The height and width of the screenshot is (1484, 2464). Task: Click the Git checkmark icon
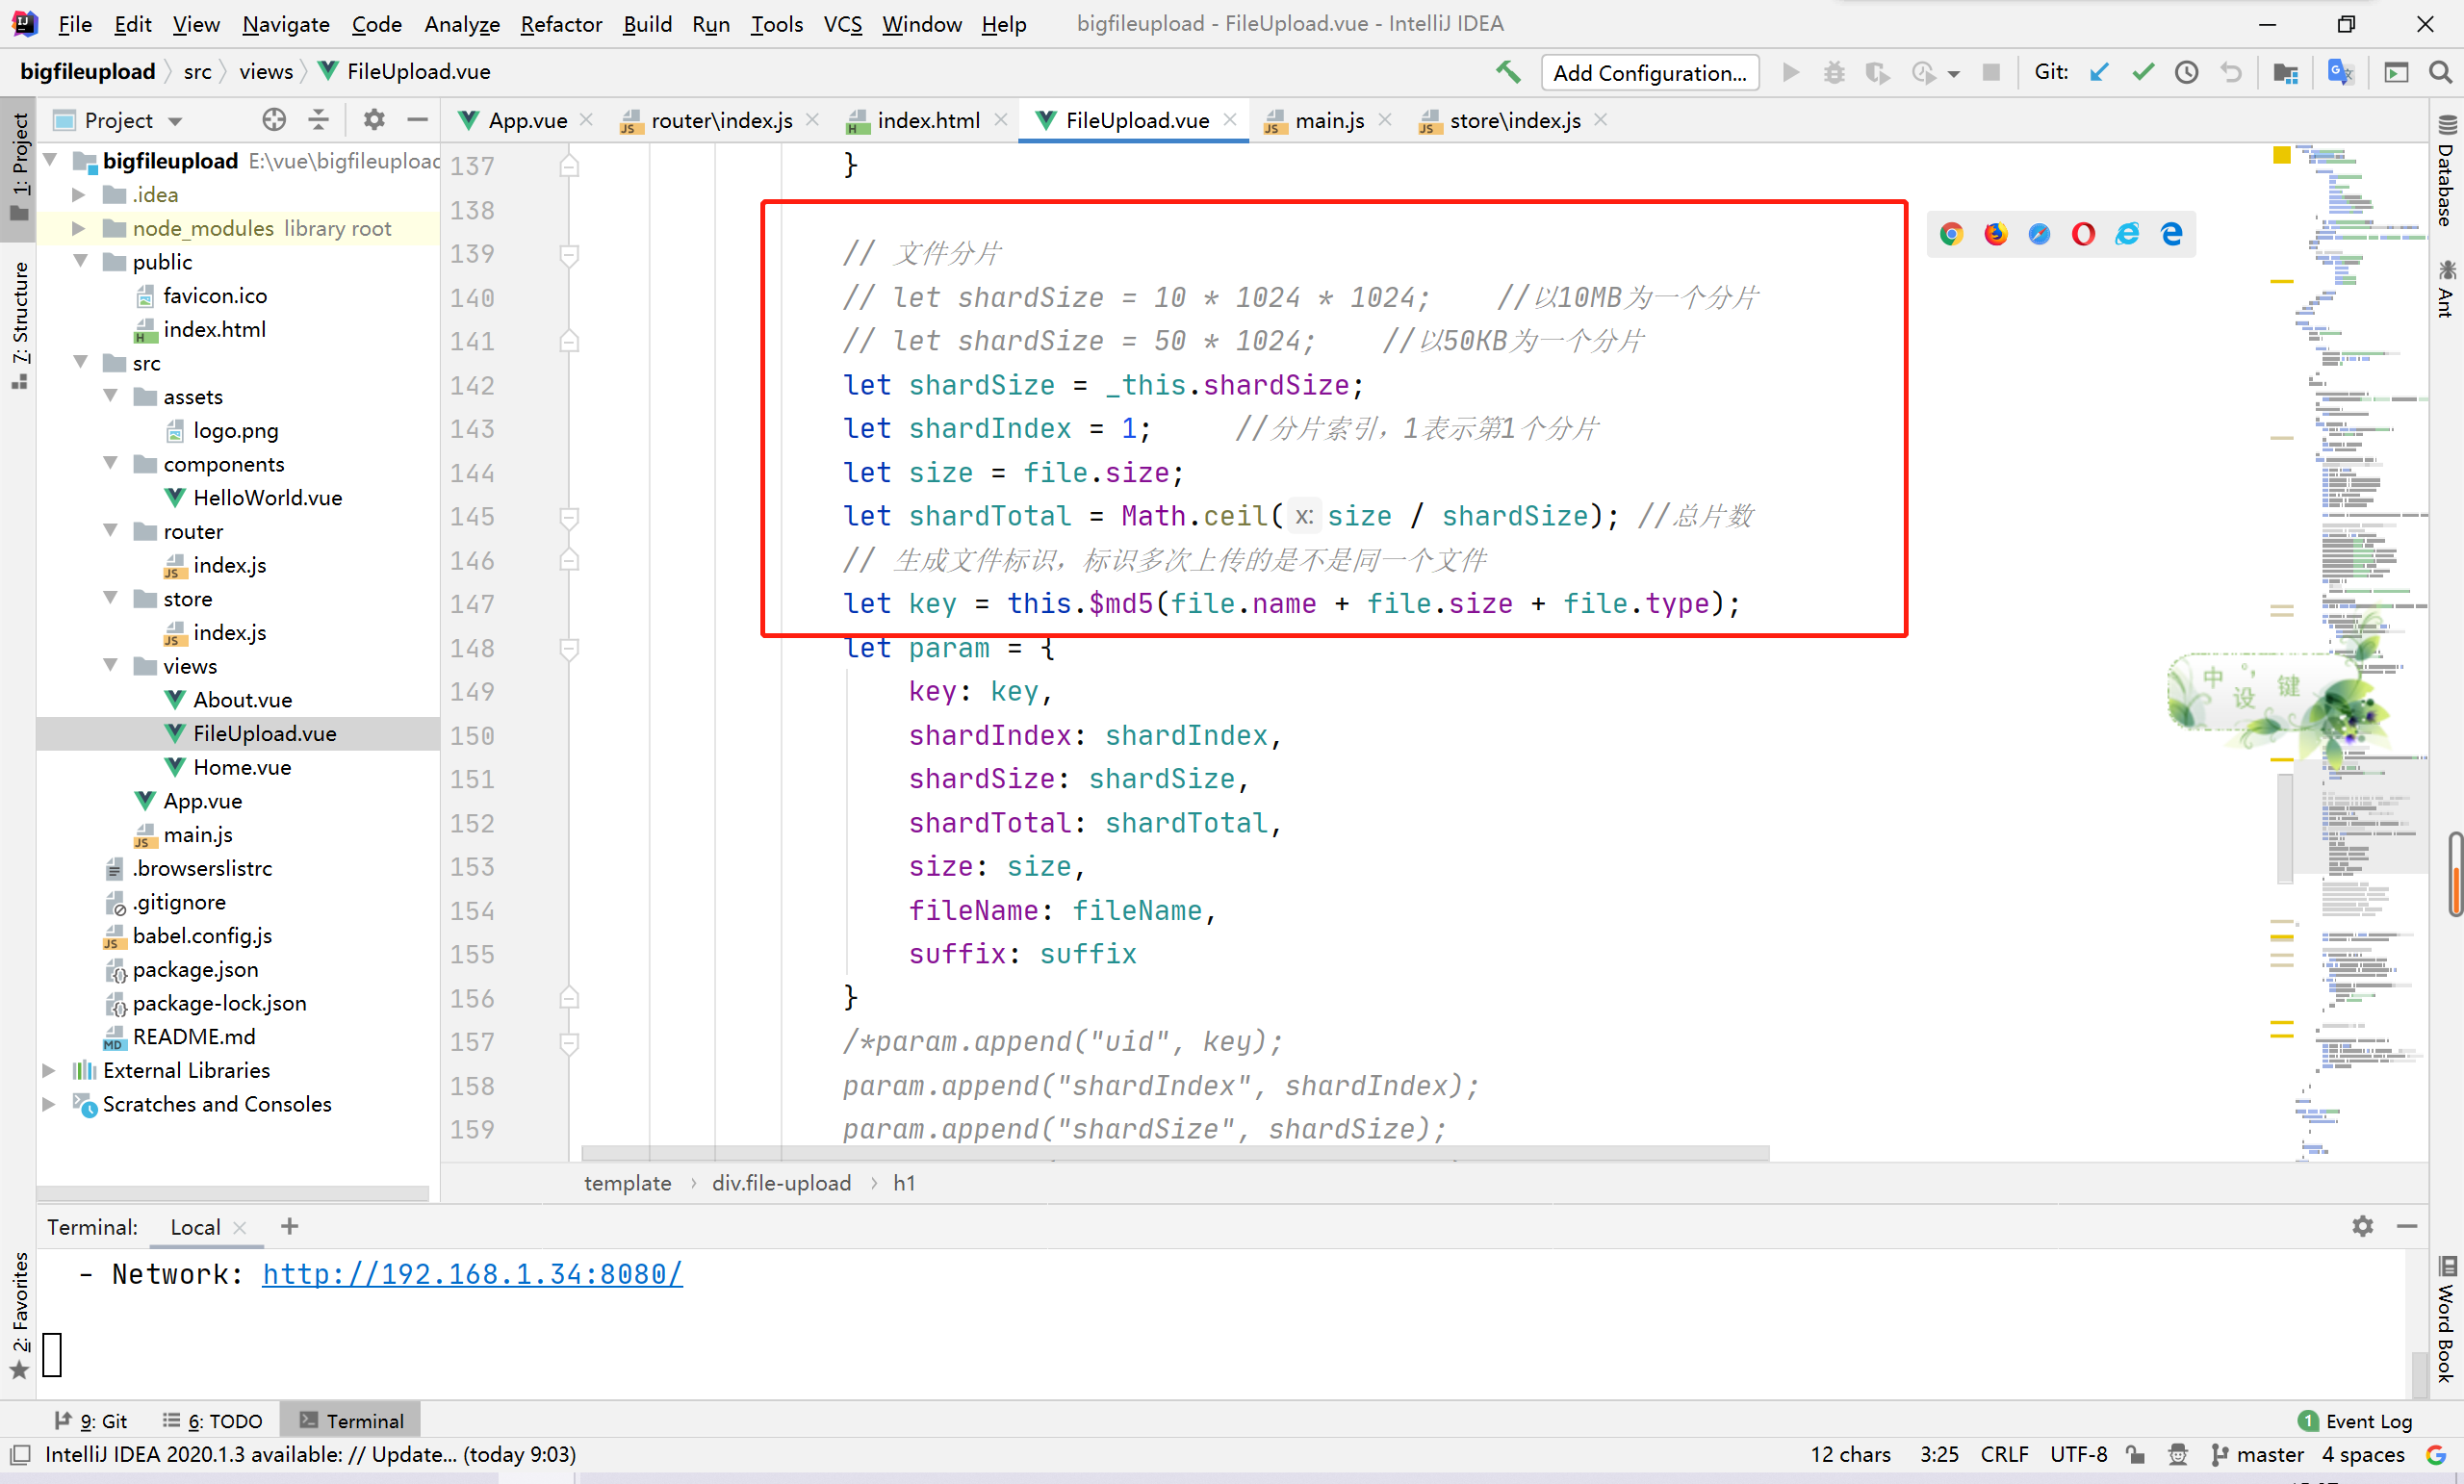[x=2142, y=72]
